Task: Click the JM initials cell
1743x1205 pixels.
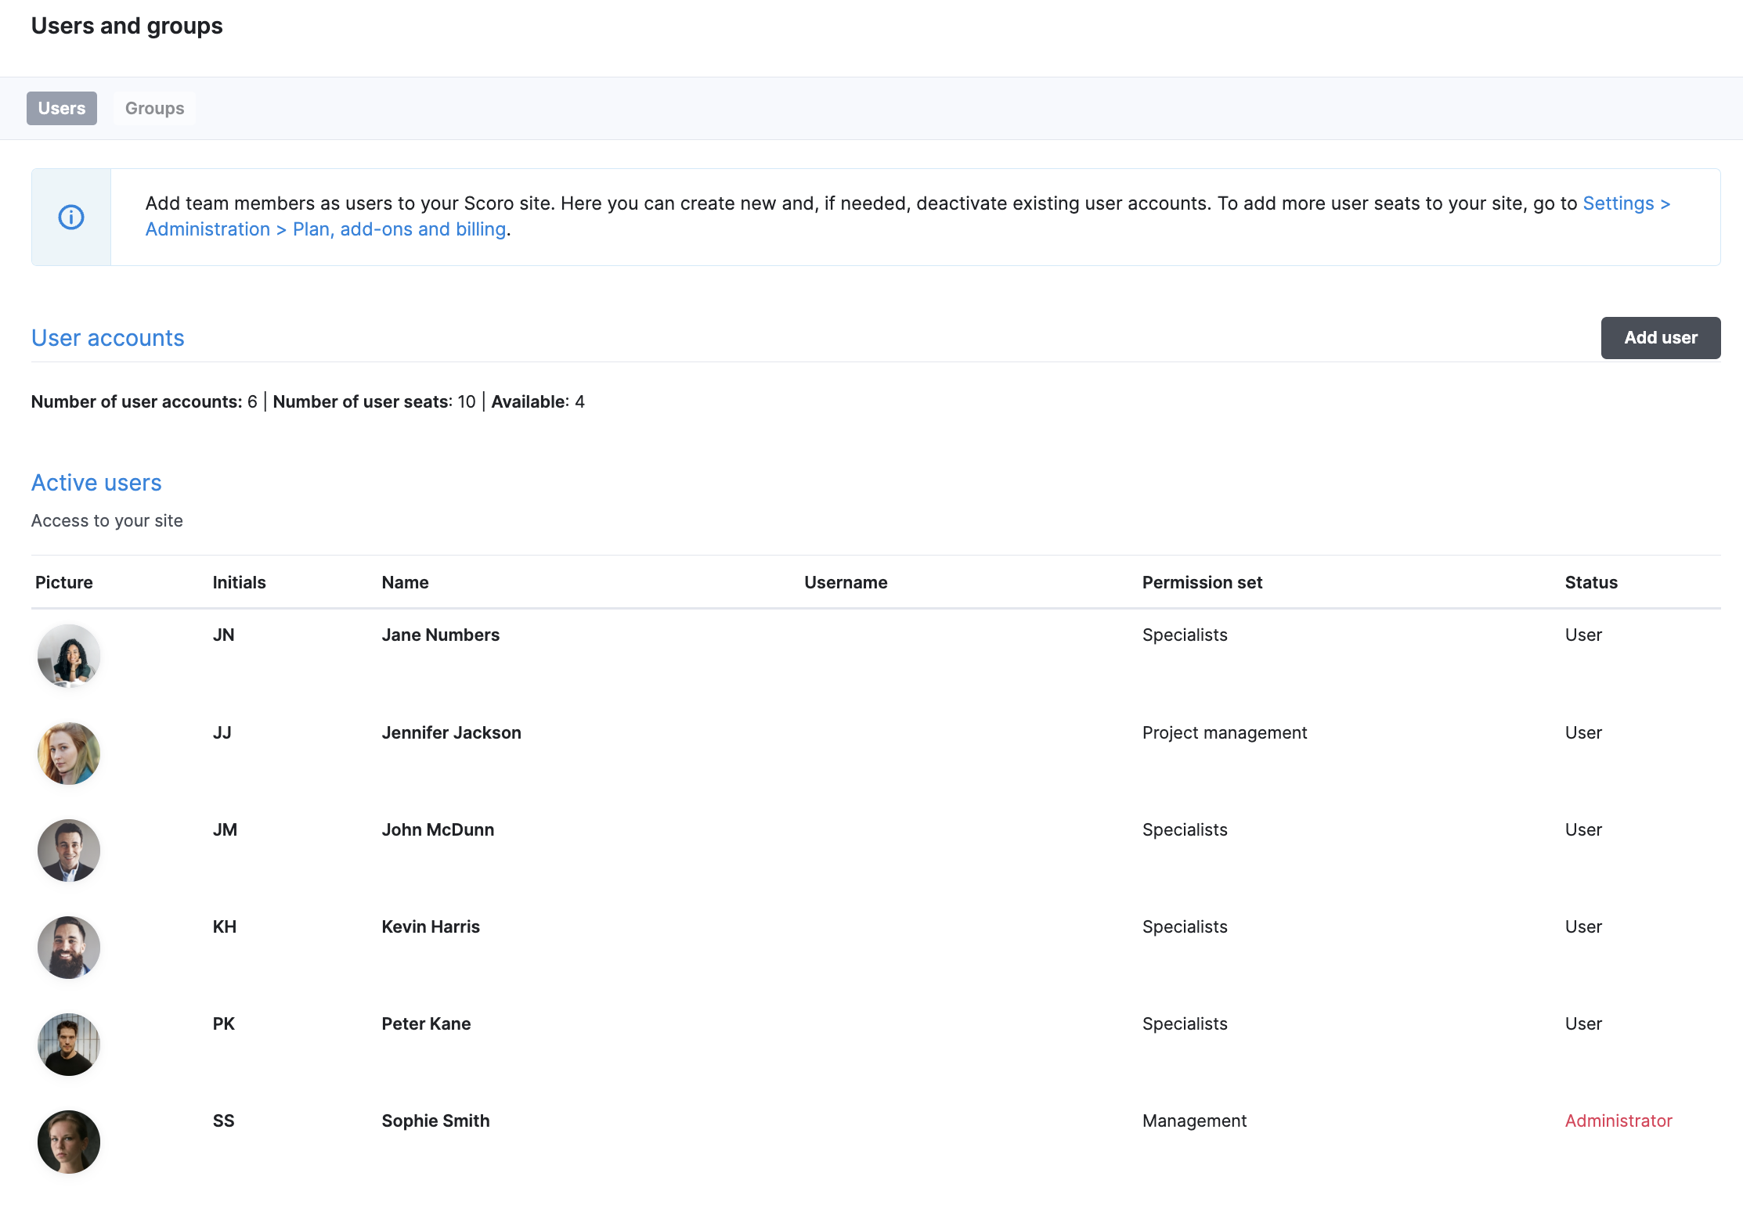Action: click(225, 829)
